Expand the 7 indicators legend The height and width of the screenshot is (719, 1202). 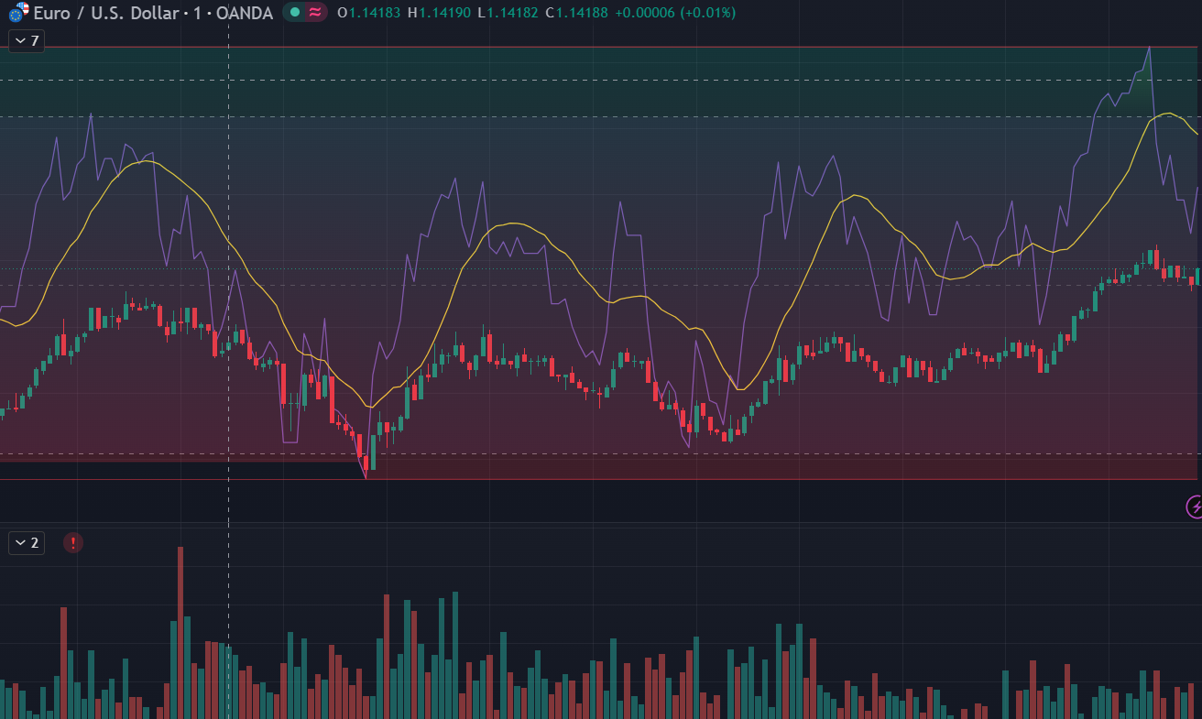[x=27, y=40]
